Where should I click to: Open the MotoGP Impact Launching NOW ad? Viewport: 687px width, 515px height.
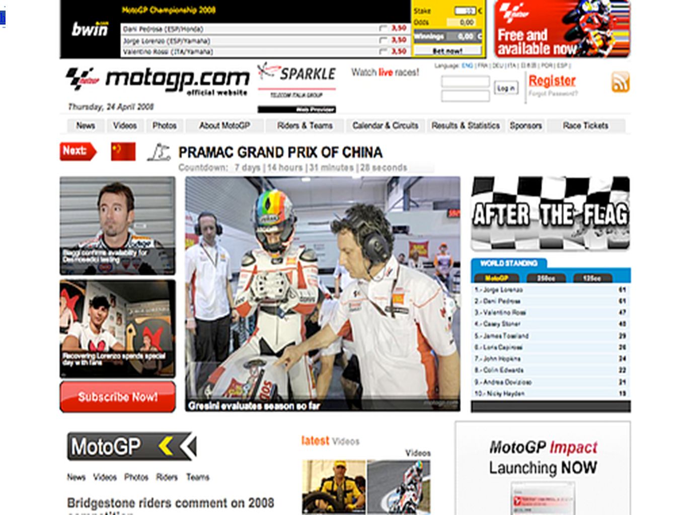543,468
